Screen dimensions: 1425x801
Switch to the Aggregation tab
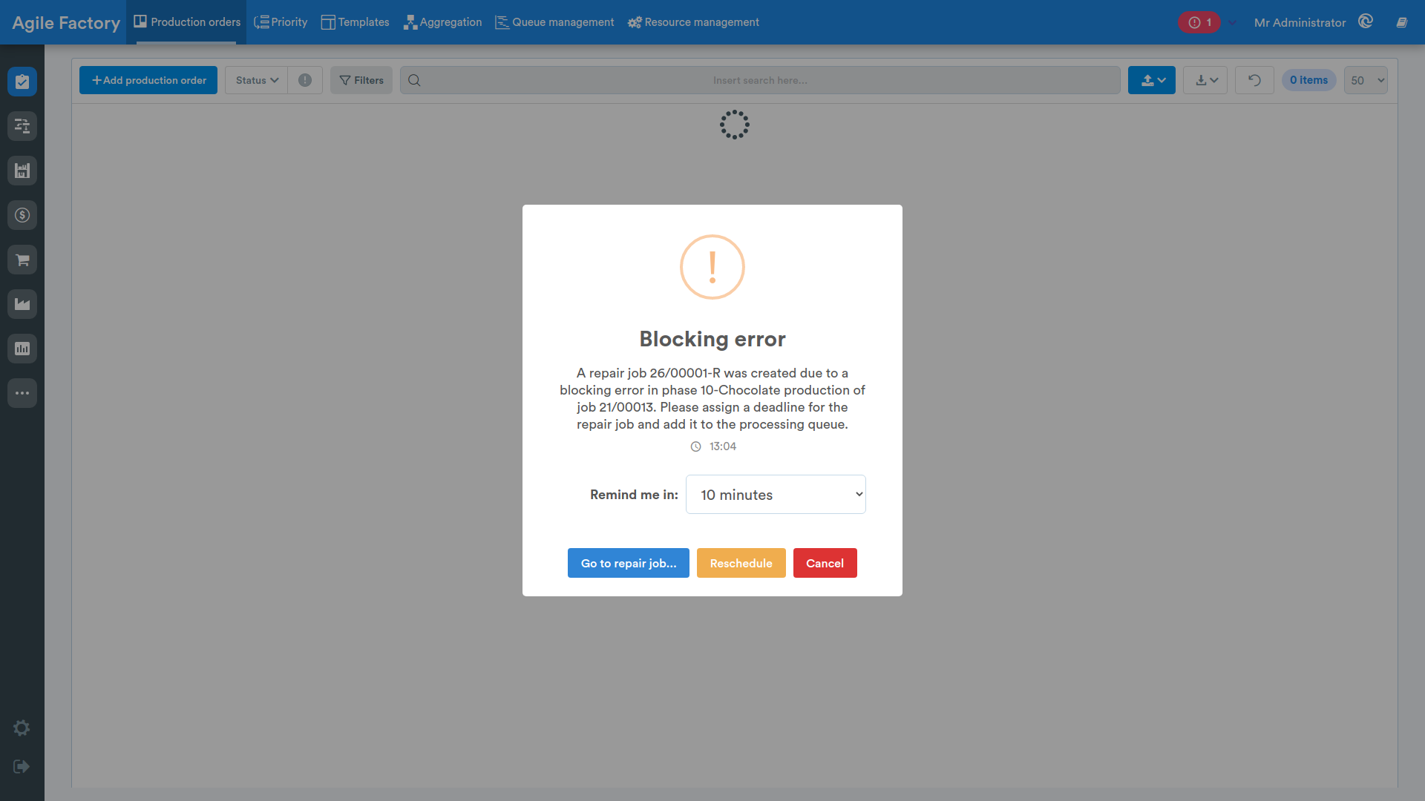pyautogui.click(x=442, y=22)
